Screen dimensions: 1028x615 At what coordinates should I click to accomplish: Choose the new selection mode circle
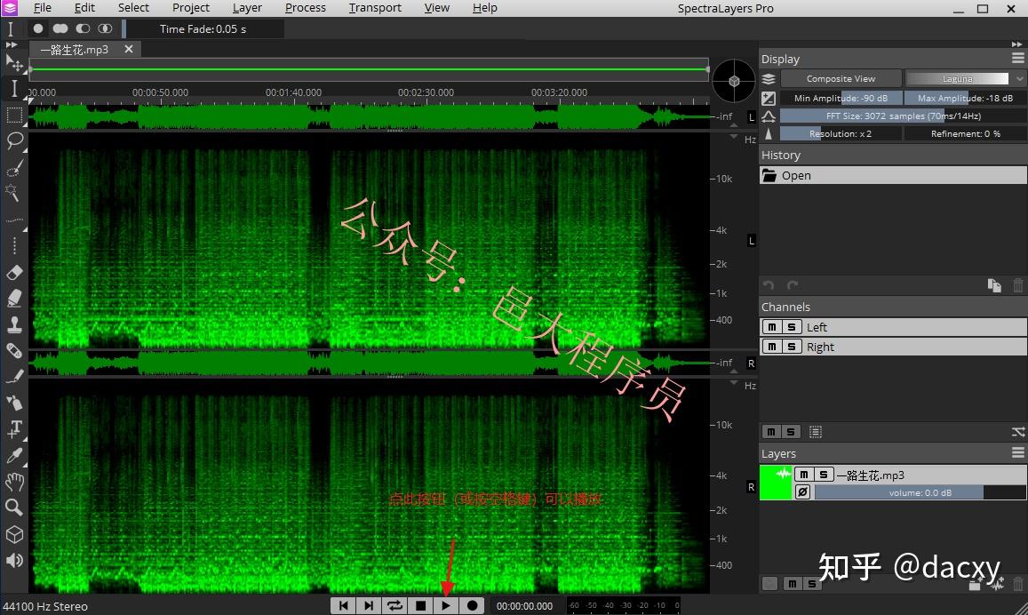coord(38,28)
